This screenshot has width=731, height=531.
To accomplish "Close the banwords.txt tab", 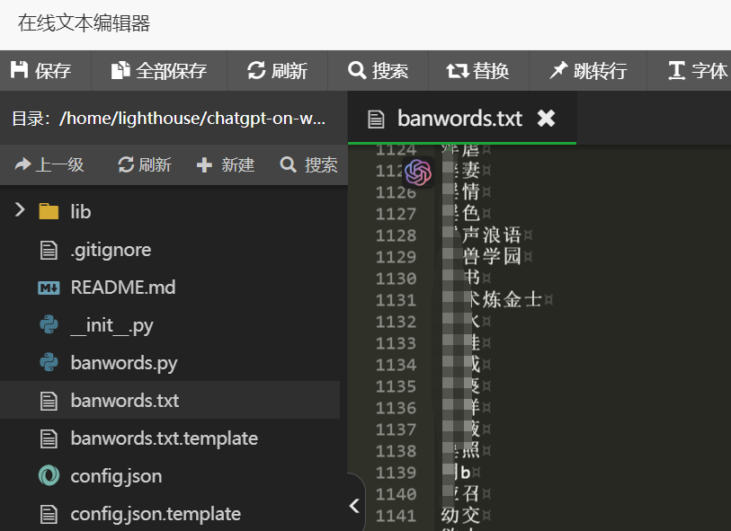I will click(546, 119).
